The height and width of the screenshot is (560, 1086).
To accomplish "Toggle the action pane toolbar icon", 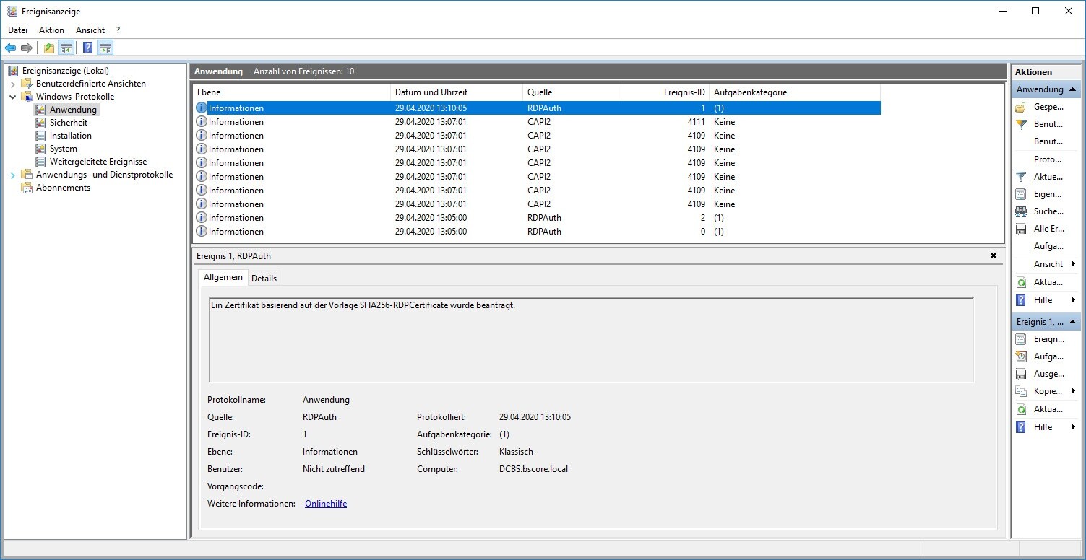I will tap(105, 48).
